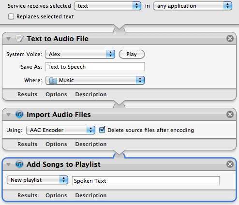Click the iTunes icon on Import Audio Files
The width and height of the screenshot is (239, 205).
tap(19, 115)
